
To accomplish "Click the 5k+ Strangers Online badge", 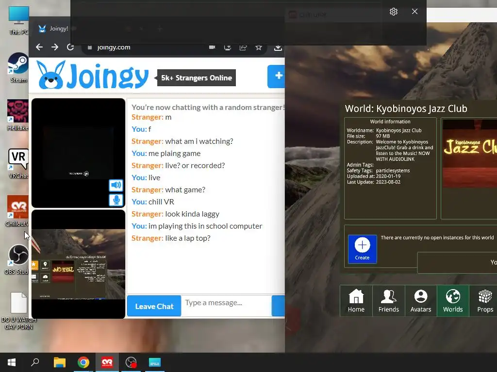I will [197, 78].
